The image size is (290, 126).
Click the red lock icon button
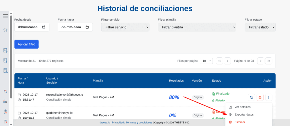[260, 97]
